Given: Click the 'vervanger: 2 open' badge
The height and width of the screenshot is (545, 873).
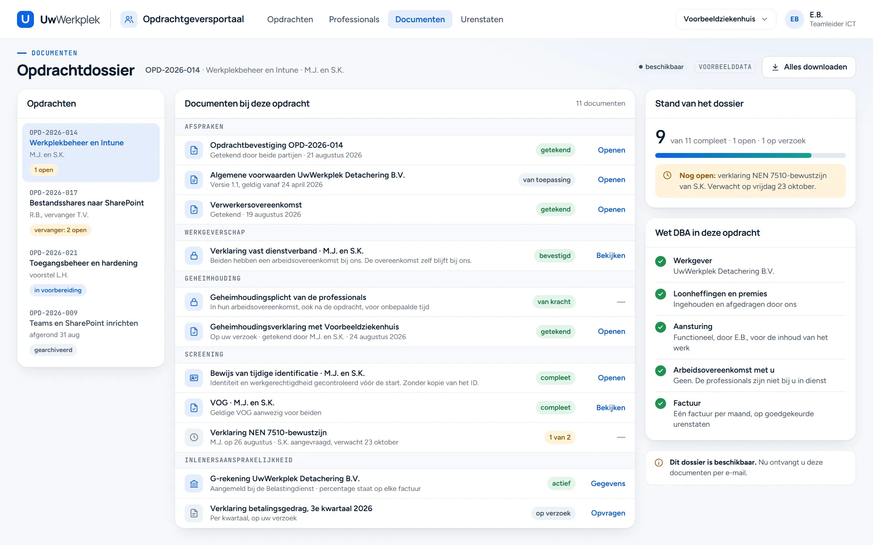Looking at the screenshot, I should click(x=60, y=230).
